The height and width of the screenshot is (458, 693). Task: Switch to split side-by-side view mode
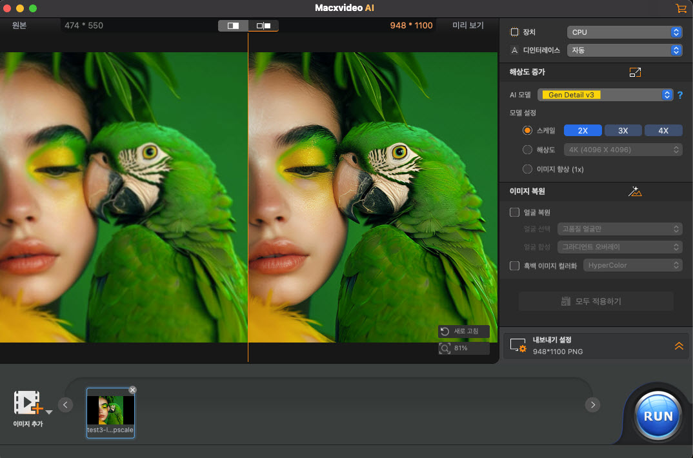coord(263,26)
